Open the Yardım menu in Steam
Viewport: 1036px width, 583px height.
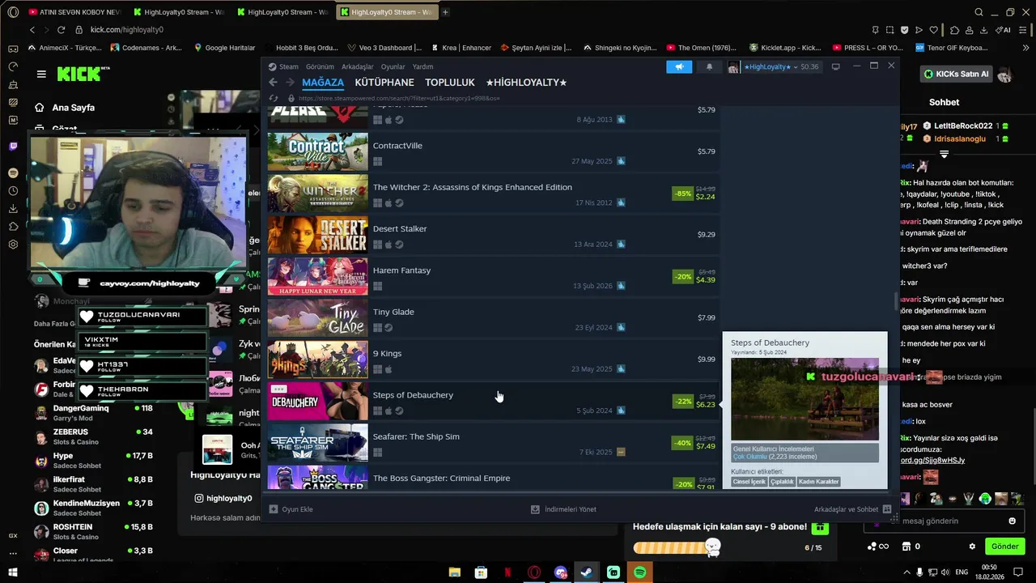pos(422,66)
